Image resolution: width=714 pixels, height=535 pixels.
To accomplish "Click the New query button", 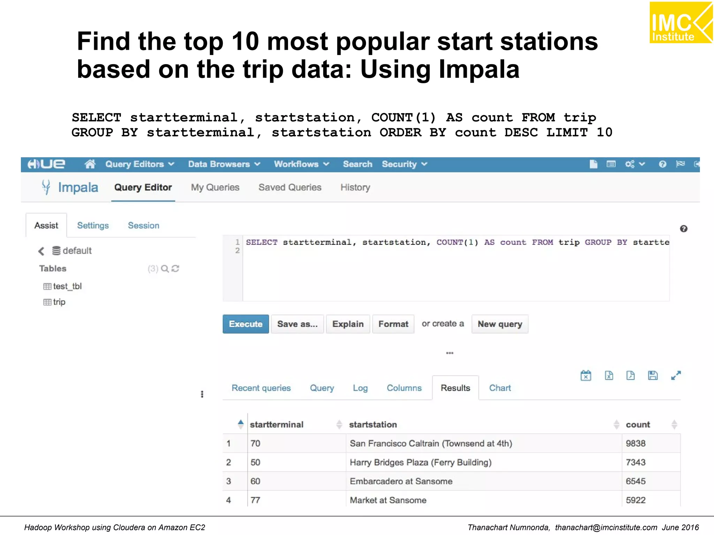I will point(500,324).
